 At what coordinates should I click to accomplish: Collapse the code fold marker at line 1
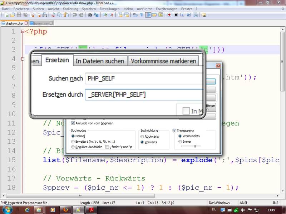(22, 31)
